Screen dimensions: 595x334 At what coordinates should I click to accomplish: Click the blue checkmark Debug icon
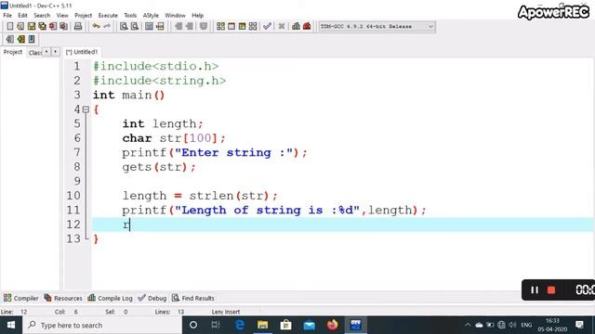(x=267, y=26)
